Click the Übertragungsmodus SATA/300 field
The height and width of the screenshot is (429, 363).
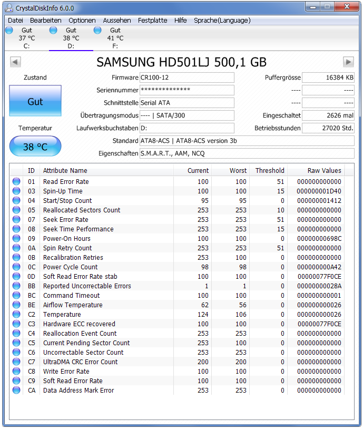pos(187,115)
